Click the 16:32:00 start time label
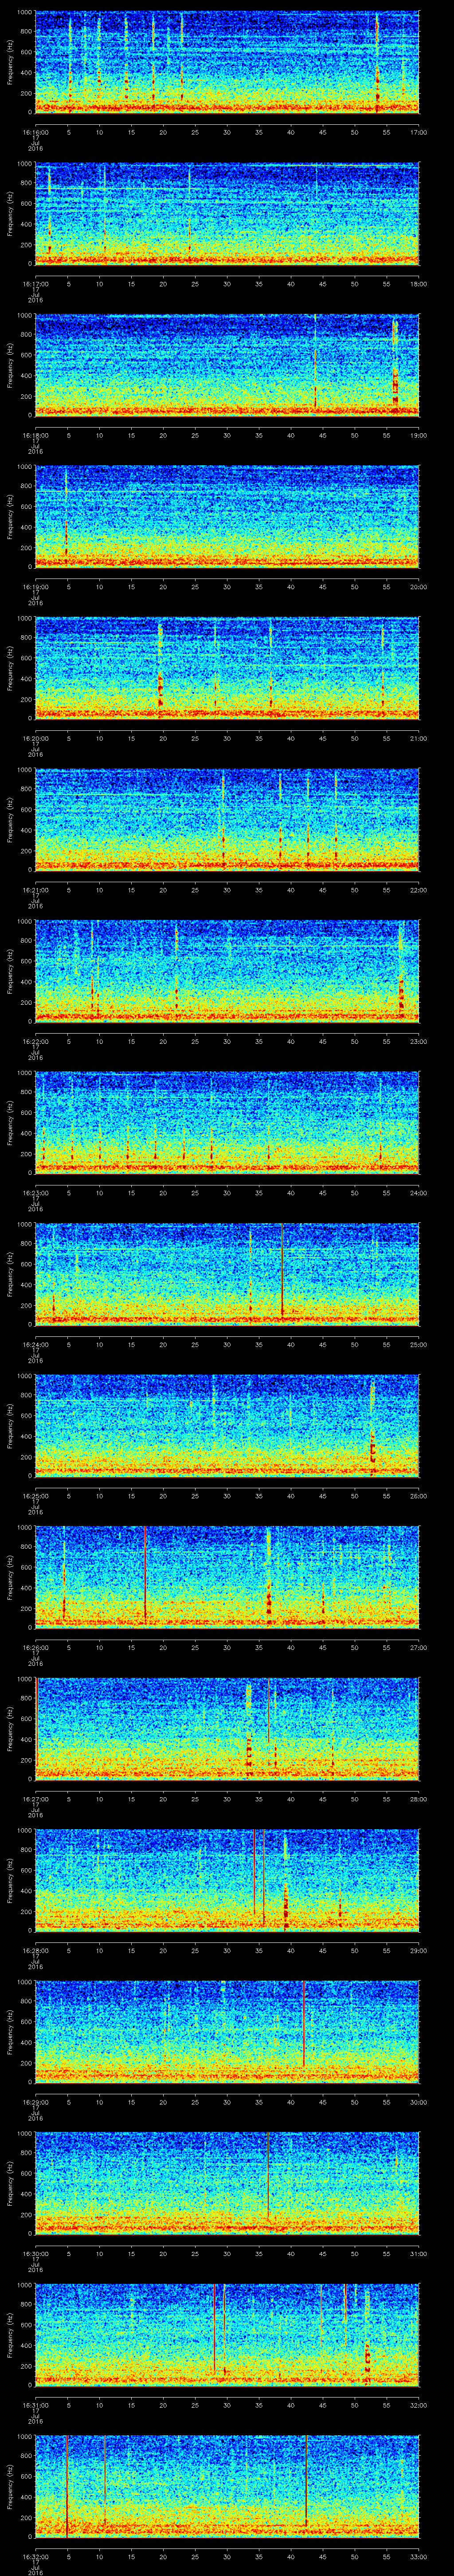Screen dimensions: 454x2576 tap(35, 2556)
